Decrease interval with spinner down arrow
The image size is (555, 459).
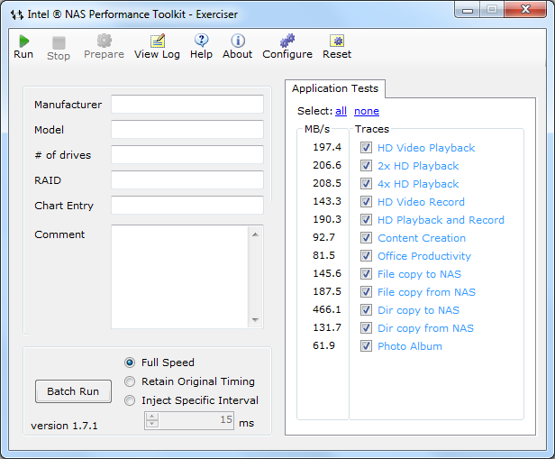pos(152,424)
